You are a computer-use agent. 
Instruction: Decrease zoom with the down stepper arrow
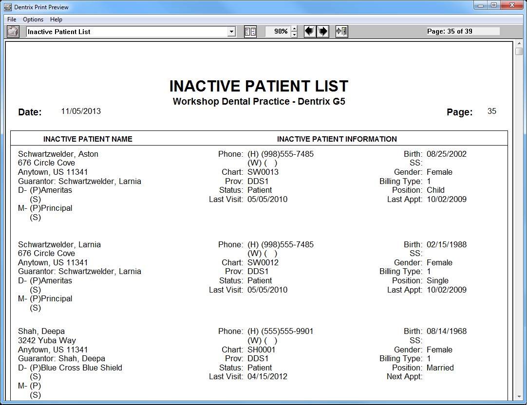pyautogui.click(x=294, y=34)
